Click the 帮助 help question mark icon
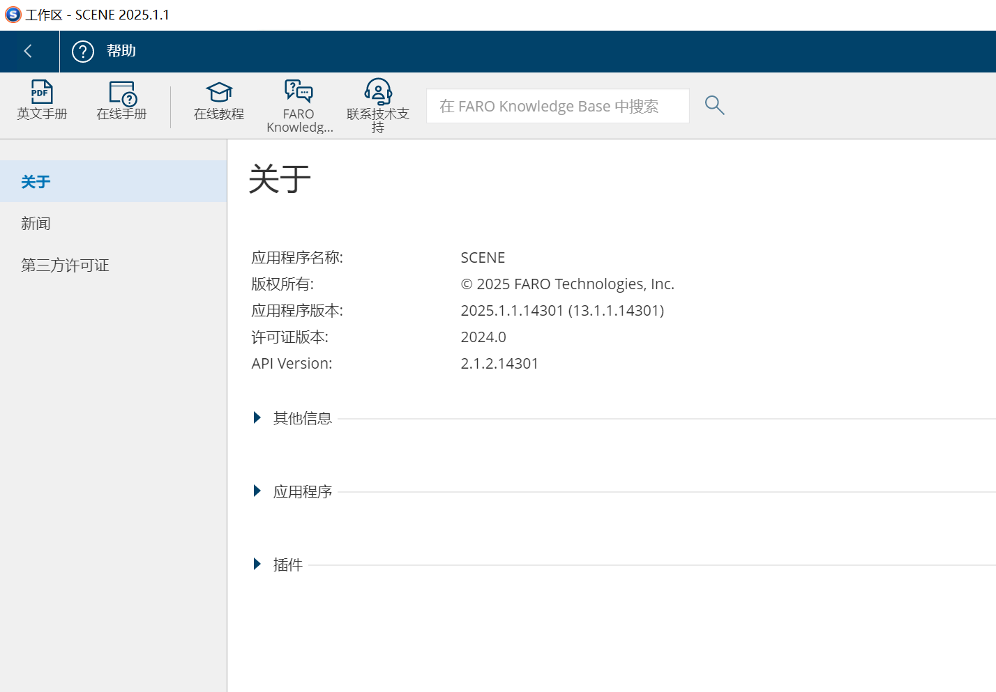996x692 pixels. point(82,51)
